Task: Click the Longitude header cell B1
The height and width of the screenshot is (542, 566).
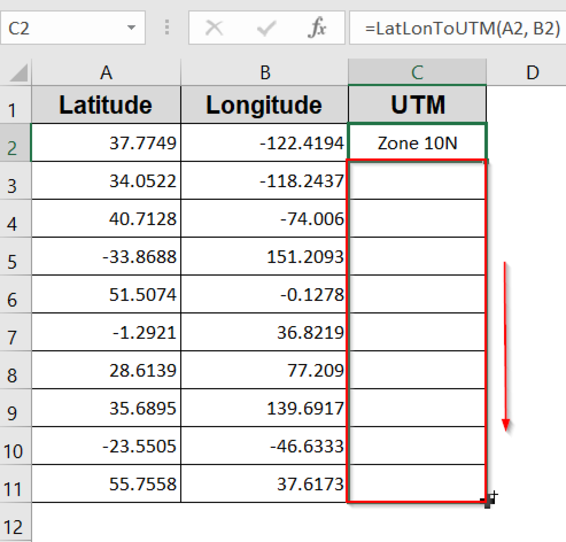Action: [x=264, y=105]
